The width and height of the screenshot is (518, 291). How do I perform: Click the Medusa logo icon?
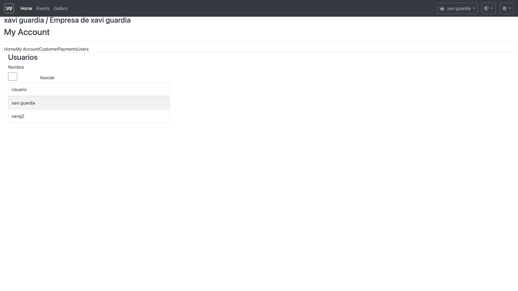[9, 8]
